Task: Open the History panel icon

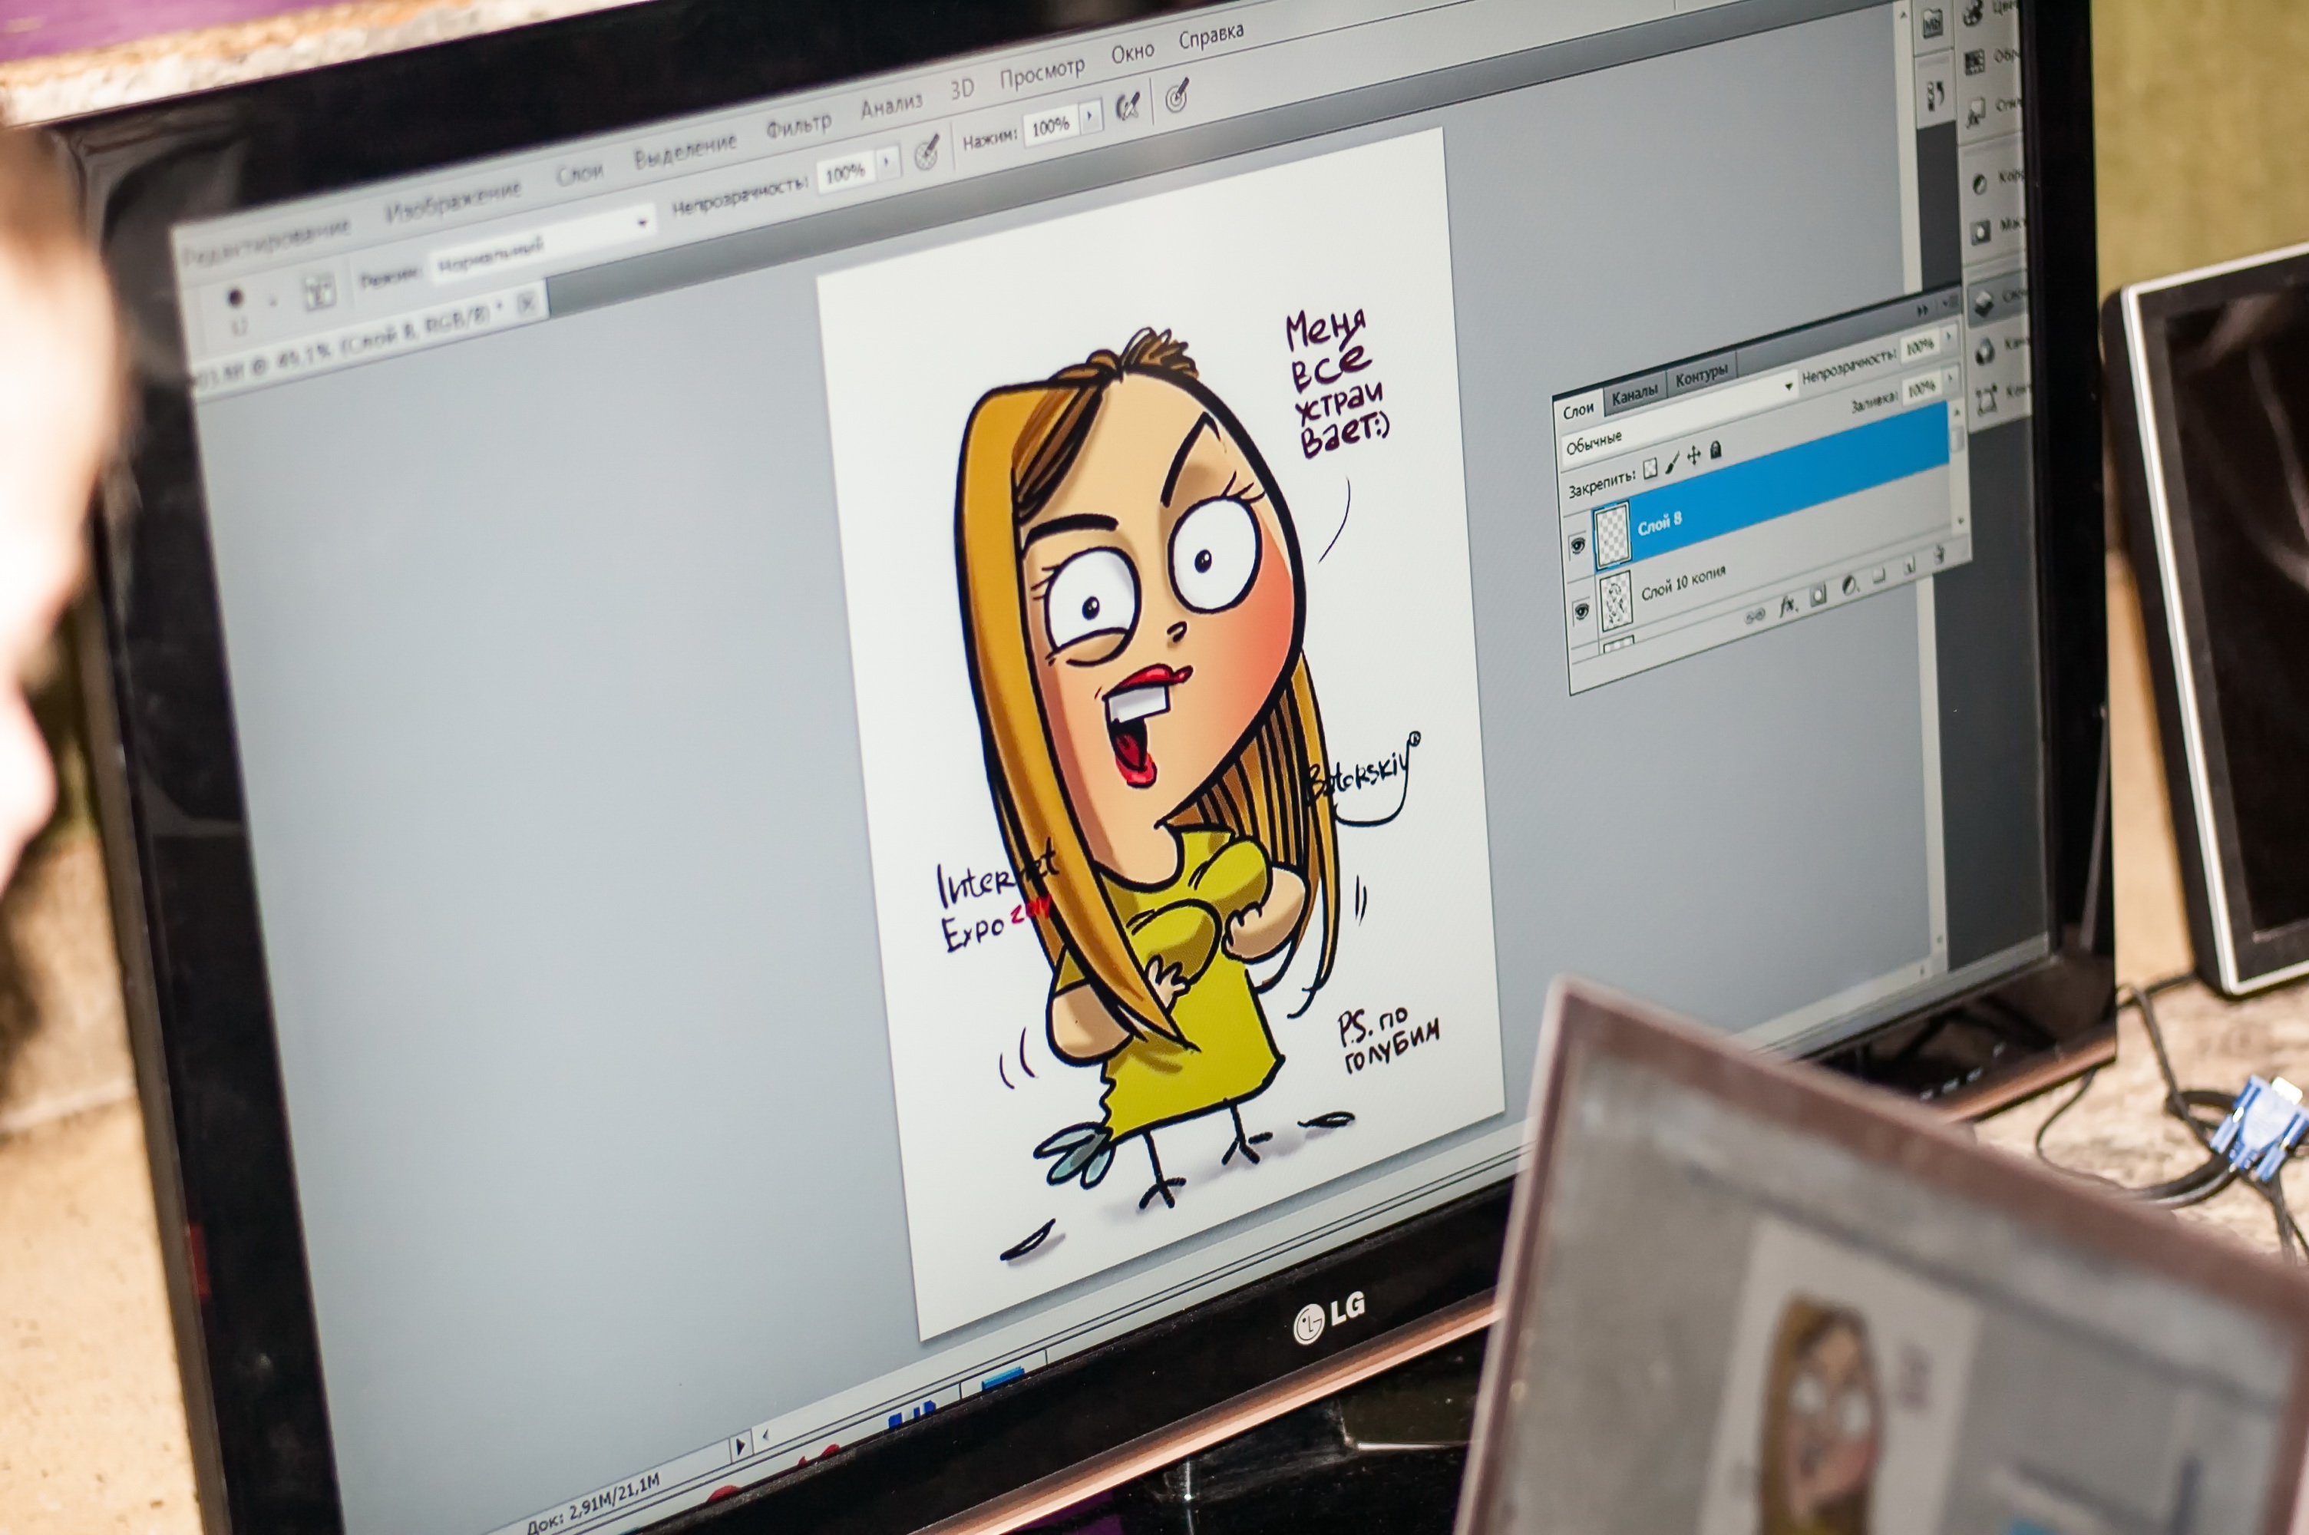Action: (1934, 96)
